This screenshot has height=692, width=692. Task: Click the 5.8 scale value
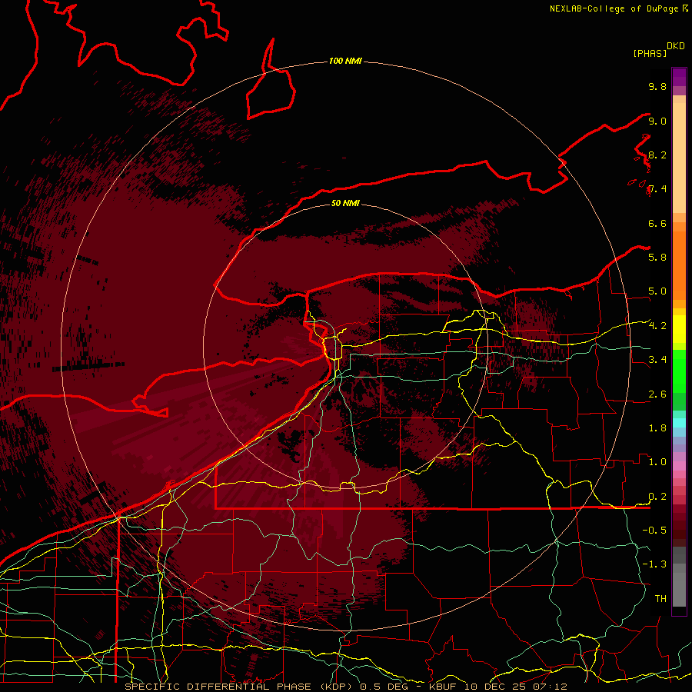657,257
